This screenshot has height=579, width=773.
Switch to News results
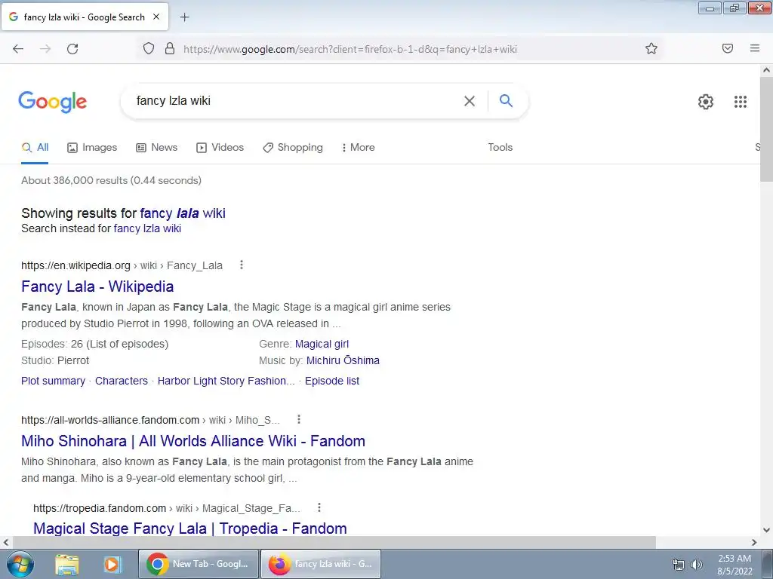coord(156,147)
